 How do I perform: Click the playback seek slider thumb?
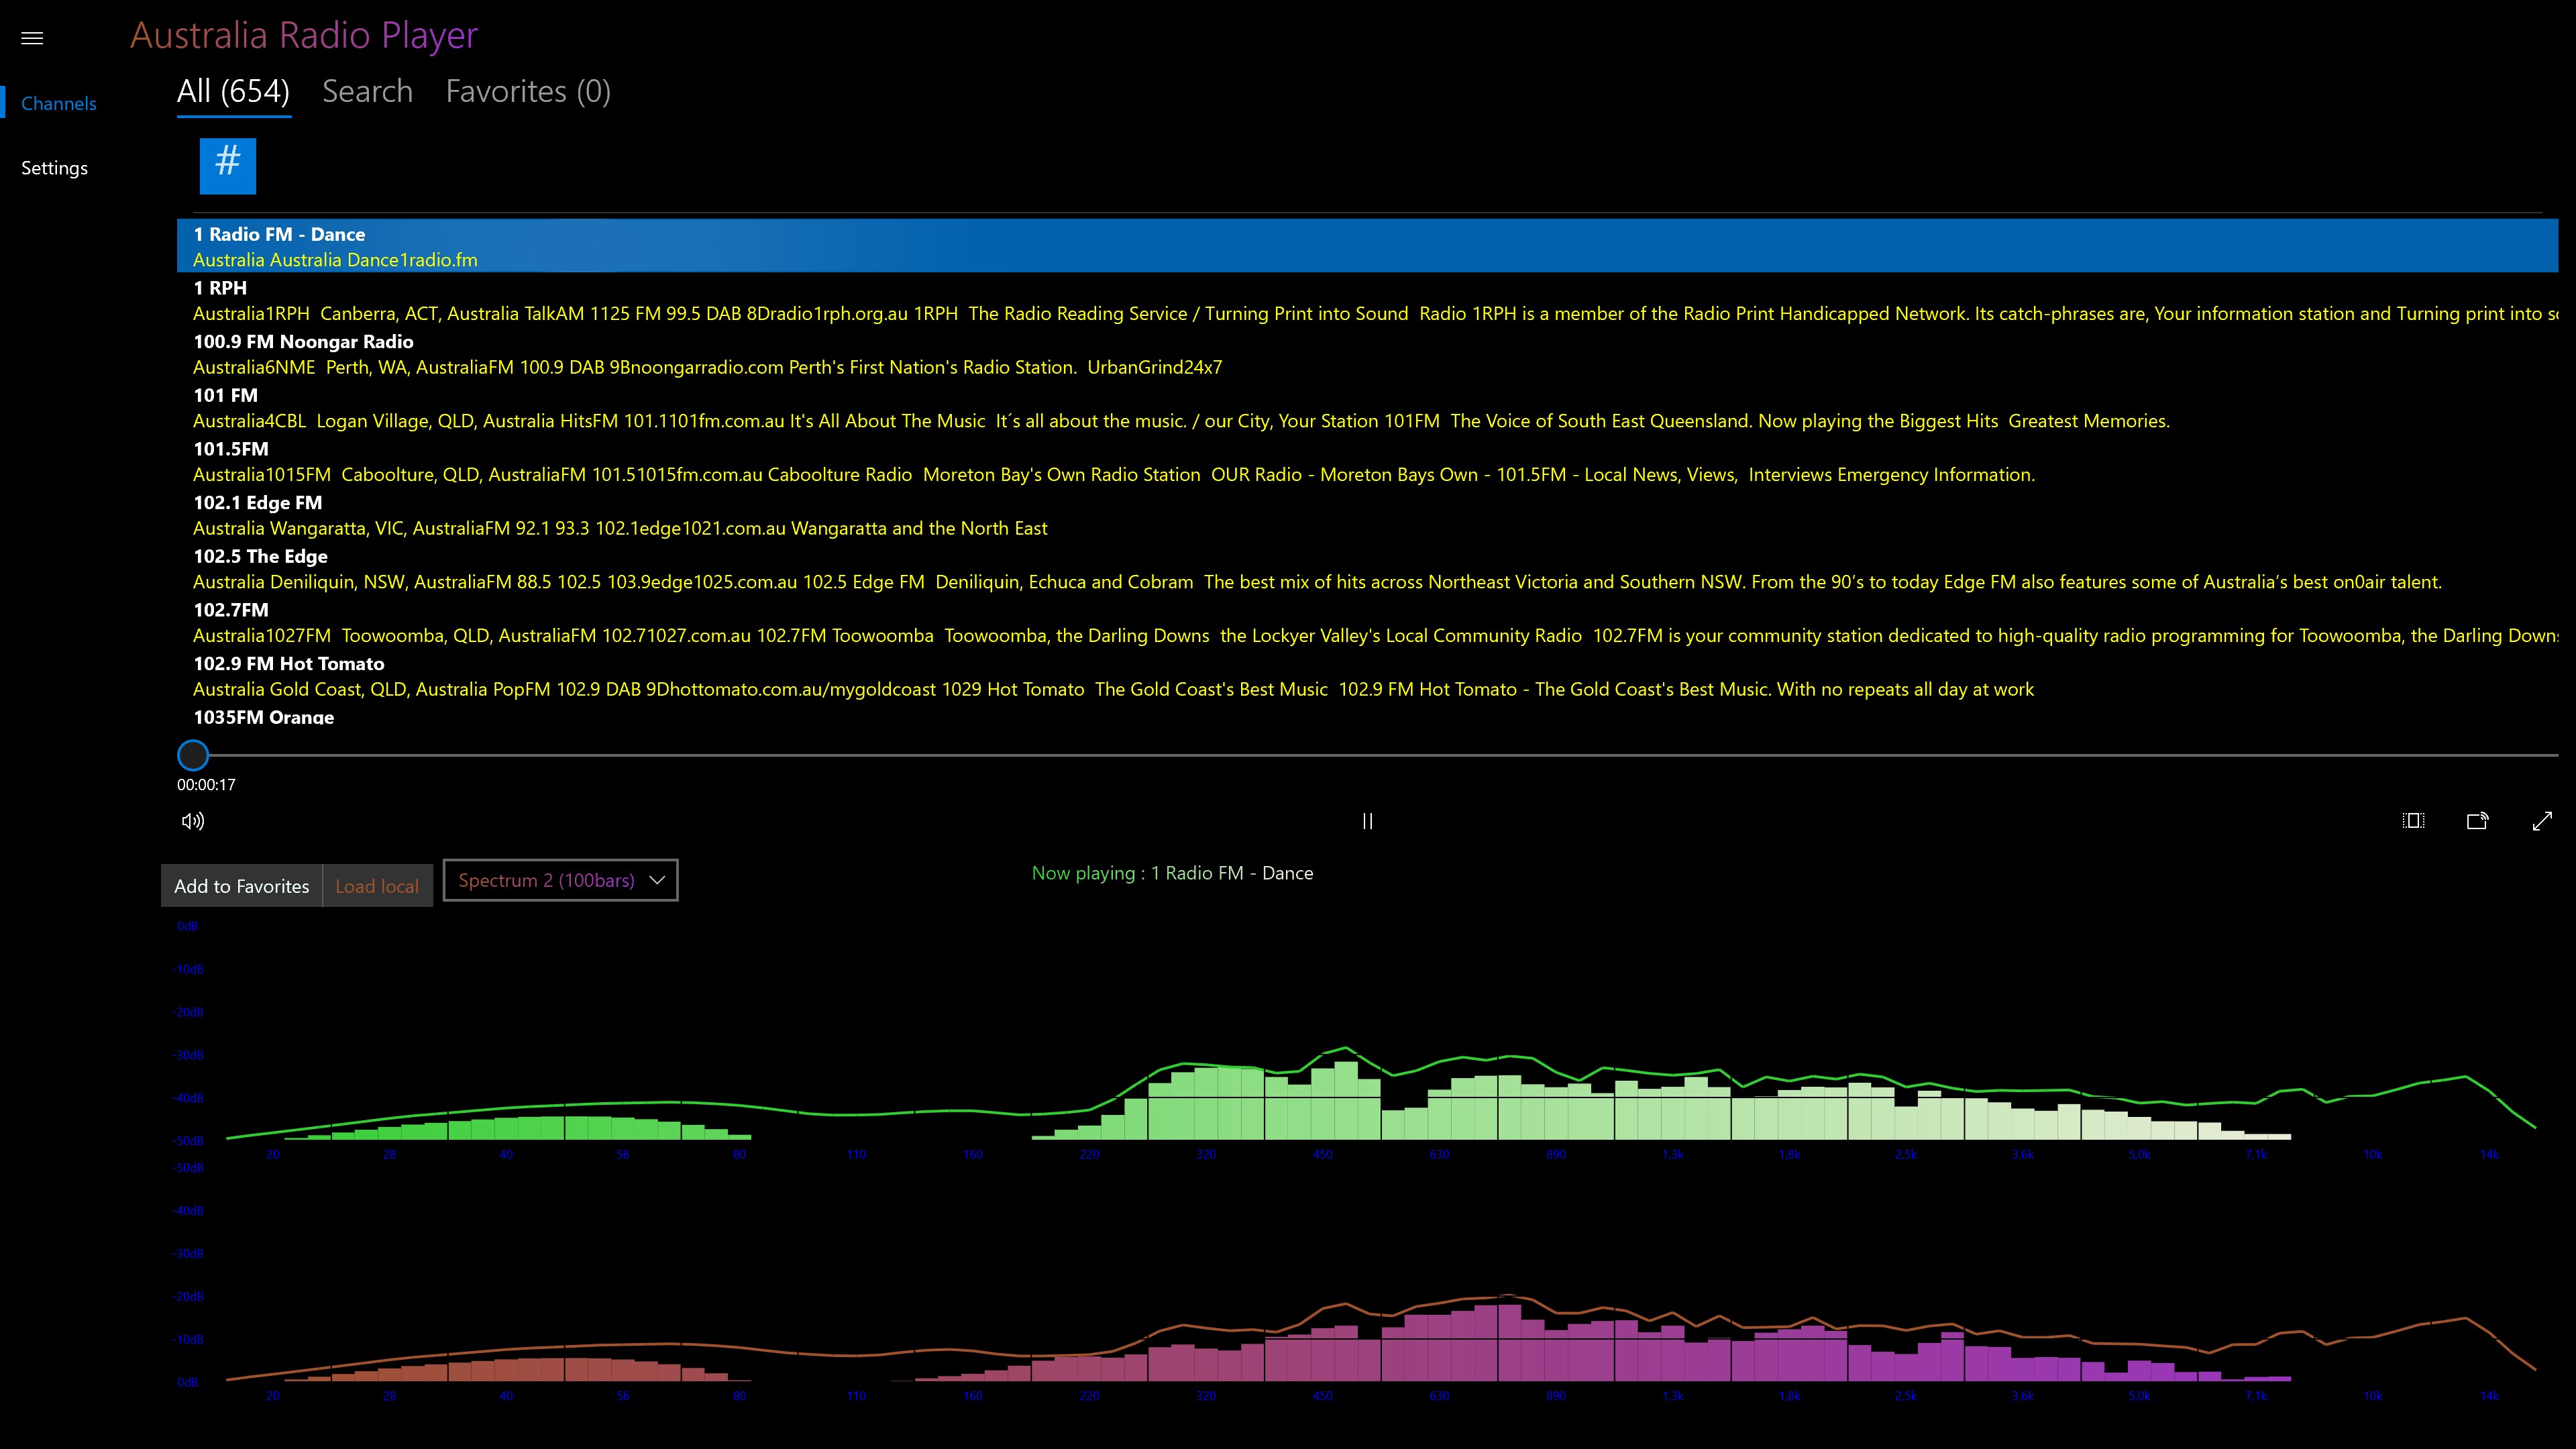point(193,755)
